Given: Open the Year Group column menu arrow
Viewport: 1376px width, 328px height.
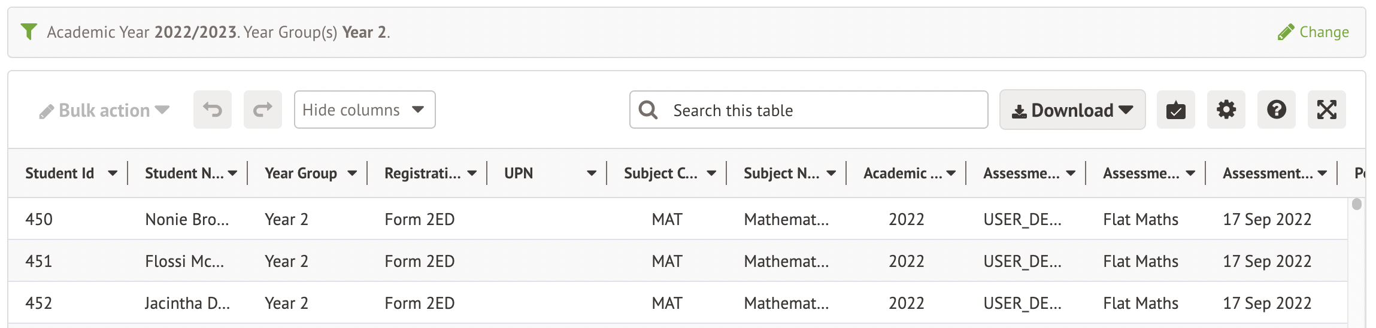Looking at the screenshot, I should (x=352, y=173).
